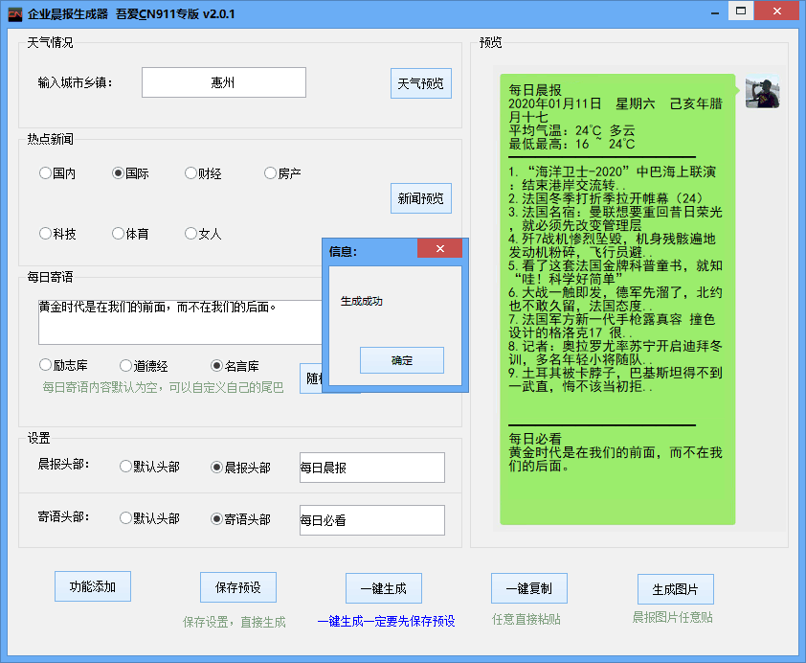Click the 任意直接粘贴 hint text
This screenshot has width=806, height=663.
pyautogui.click(x=526, y=619)
